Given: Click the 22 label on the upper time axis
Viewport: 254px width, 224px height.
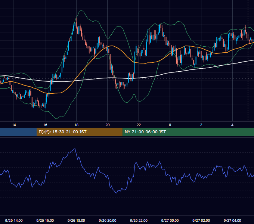Looking at the screenshot, I should click(x=139, y=125).
